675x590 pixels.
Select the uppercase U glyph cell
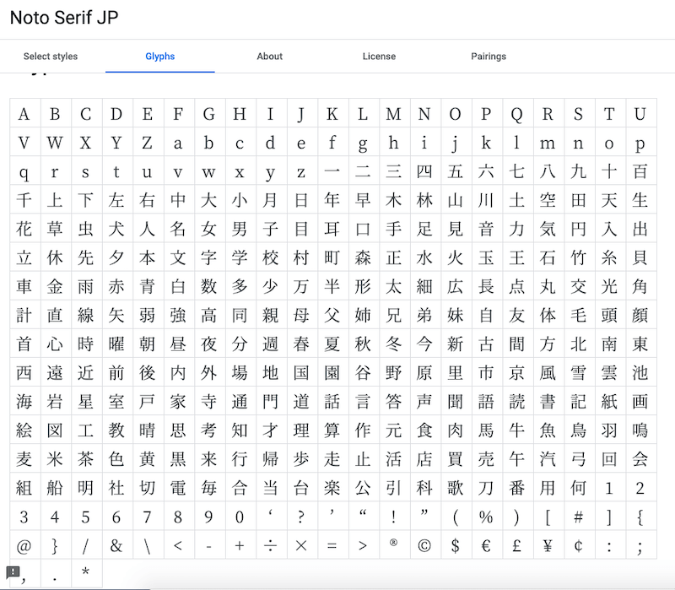(x=641, y=113)
